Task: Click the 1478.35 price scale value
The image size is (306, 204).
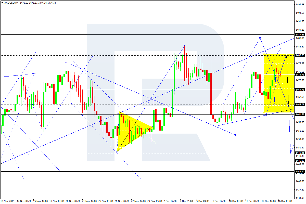Action: coord(300,63)
